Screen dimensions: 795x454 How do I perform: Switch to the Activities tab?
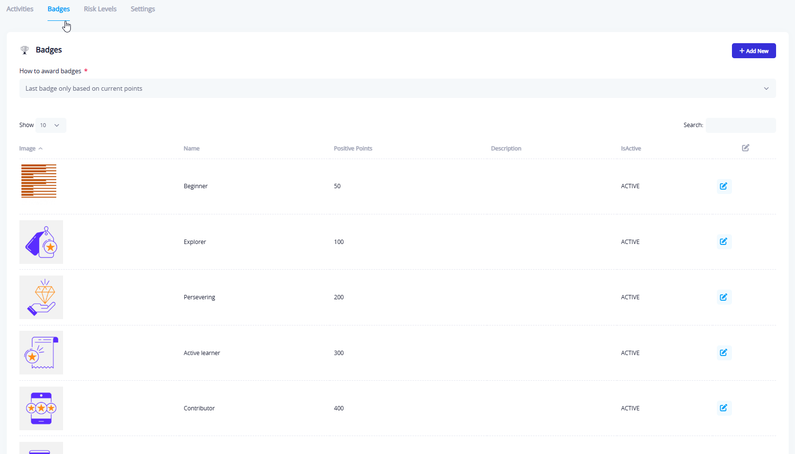(x=20, y=9)
